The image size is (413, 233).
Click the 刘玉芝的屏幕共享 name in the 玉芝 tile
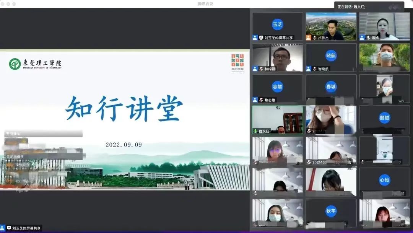click(278, 38)
